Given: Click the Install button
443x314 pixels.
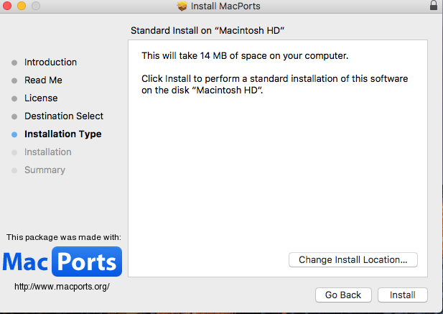Looking at the screenshot, I should tap(403, 295).
